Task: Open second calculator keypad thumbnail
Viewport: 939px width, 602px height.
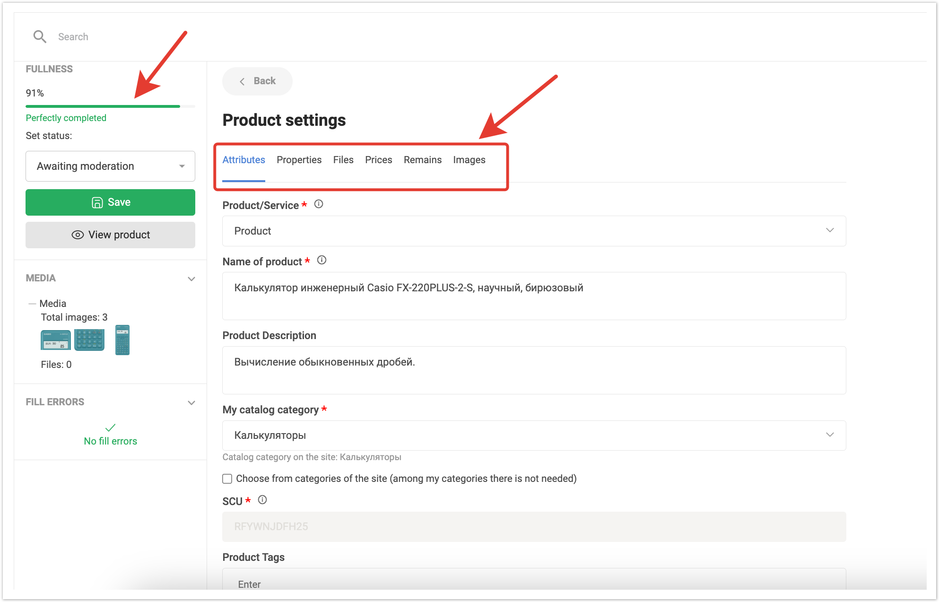Action: tap(89, 340)
